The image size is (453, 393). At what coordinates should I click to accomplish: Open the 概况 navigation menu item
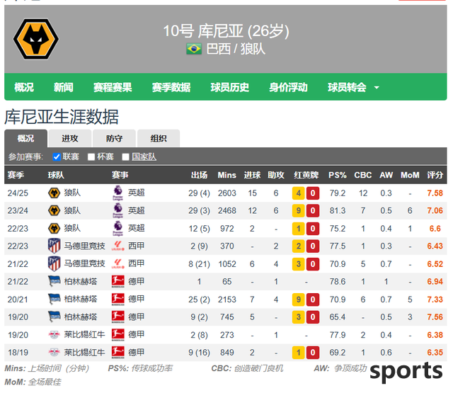pyautogui.click(x=24, y=87)
